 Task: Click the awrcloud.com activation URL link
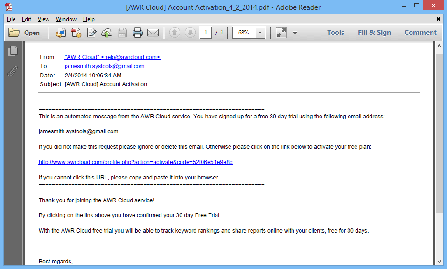pos(136,162)
